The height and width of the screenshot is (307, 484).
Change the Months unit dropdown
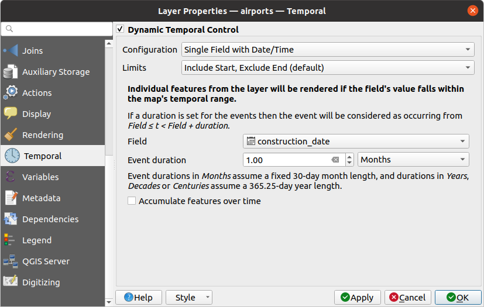(413, 160)
